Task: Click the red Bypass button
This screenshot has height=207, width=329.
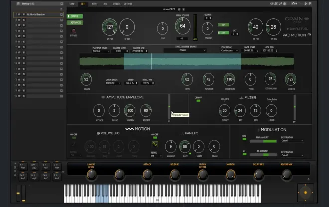Action: point(73,31)
